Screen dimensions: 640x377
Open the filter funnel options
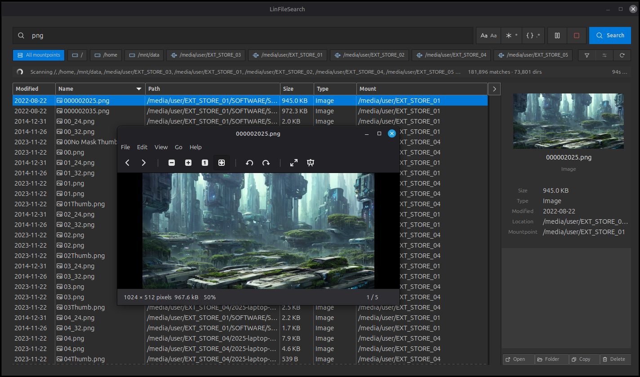pyautogui.click(x=587, y=55)
